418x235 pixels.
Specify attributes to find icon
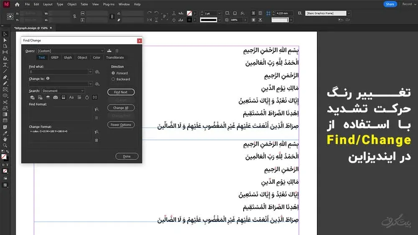pos(97,109)
